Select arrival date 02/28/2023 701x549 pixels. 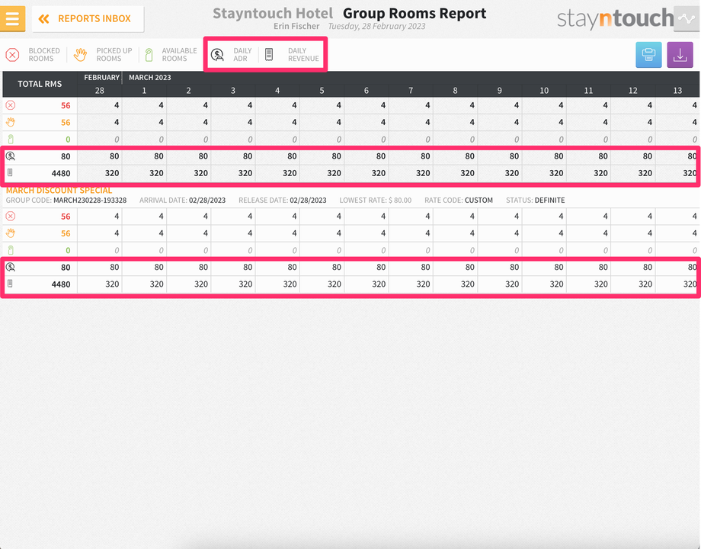[207, 201]
